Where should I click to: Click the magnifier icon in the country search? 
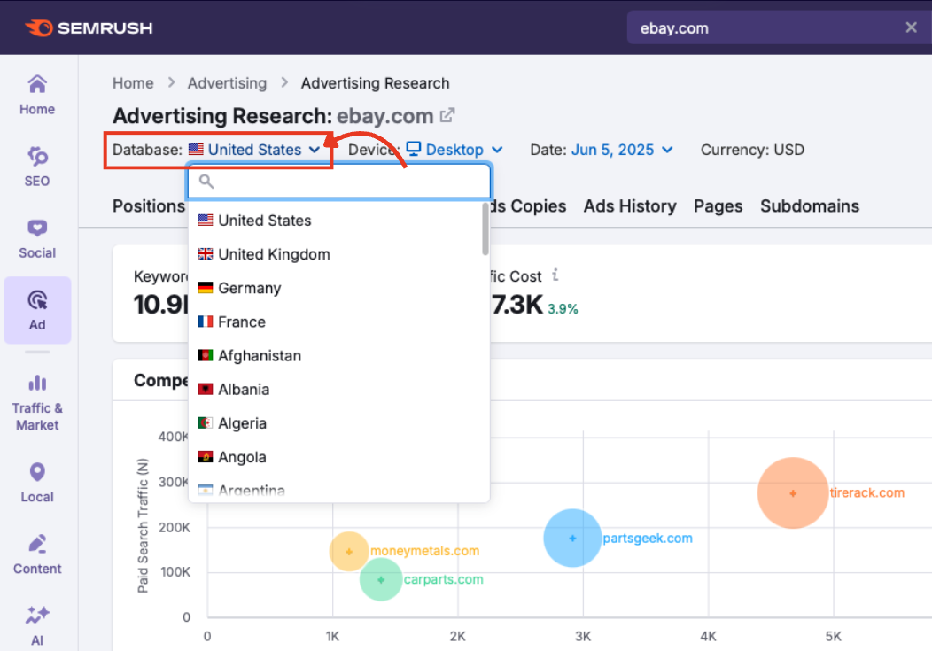205,181
